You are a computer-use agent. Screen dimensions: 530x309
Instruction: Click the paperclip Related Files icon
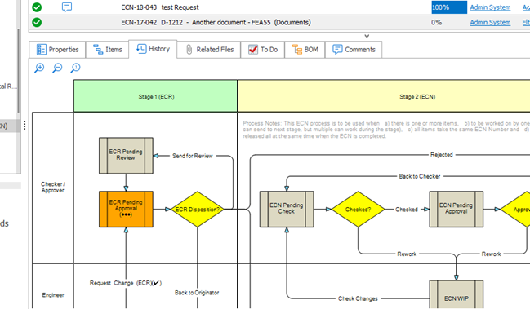click(189, 50)
